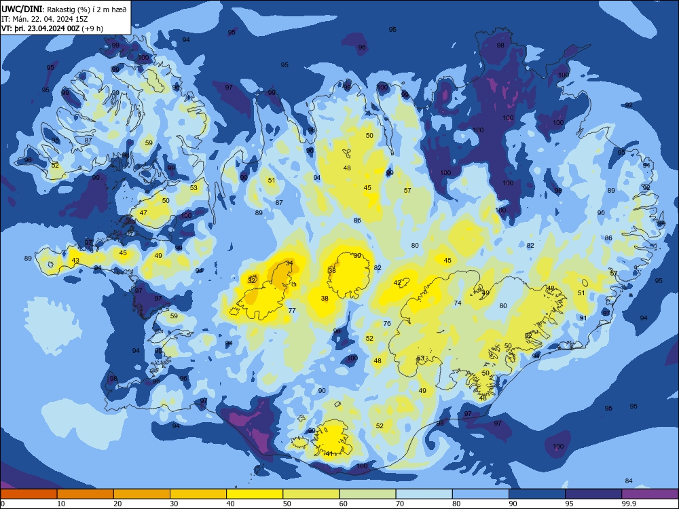The width and height of the screenshot is (679, 509).
Task: Click the '32' humidity value on the map
Action: point(252,280)
